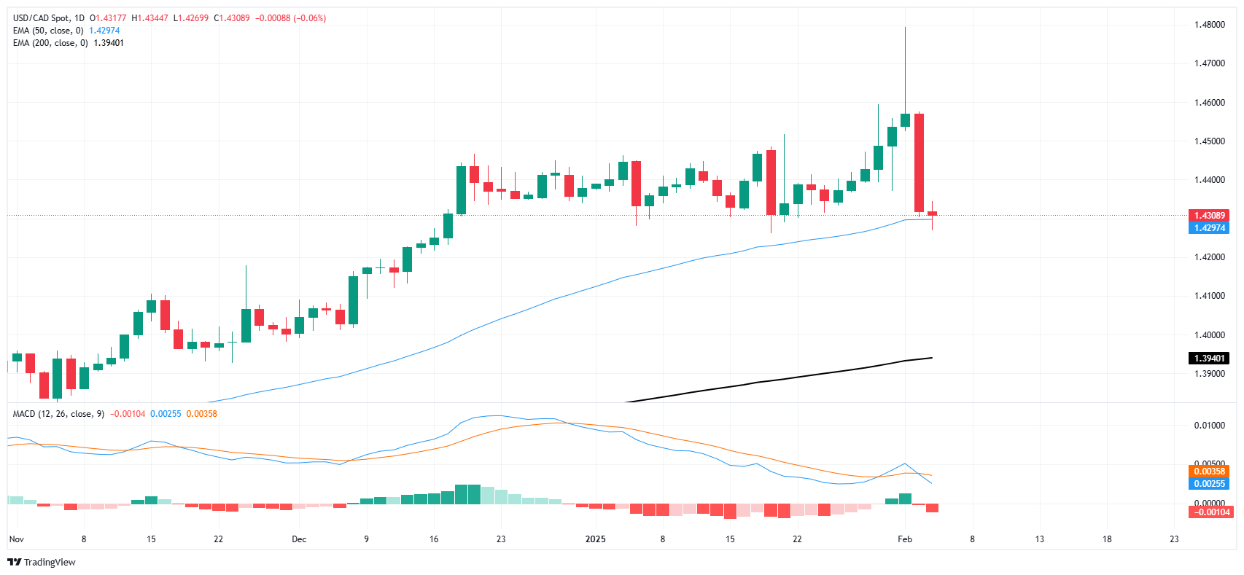Click the blue 1.42974 EMA price tag
Viewport: 1244px width, 575px height.
(1208, 228)
